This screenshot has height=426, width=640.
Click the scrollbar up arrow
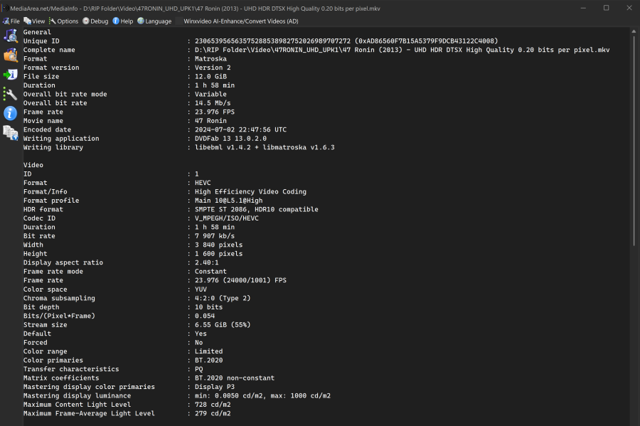pos(634,31)
